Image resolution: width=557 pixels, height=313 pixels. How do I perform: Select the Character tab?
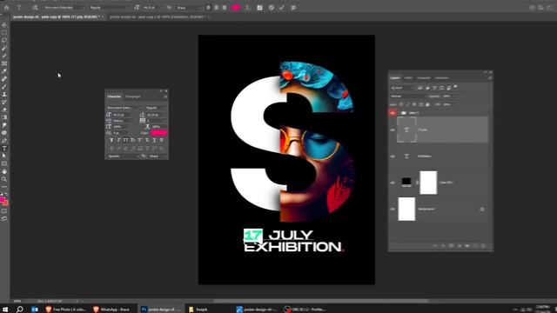[x=114, y=97]
